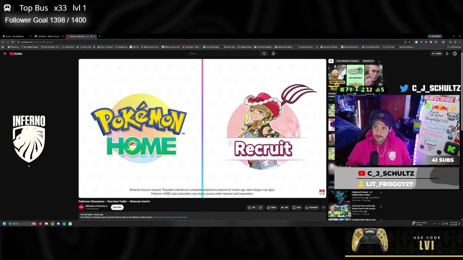
Task: Click the Nintendo of America channel avatar
Action: pos(81,207)
